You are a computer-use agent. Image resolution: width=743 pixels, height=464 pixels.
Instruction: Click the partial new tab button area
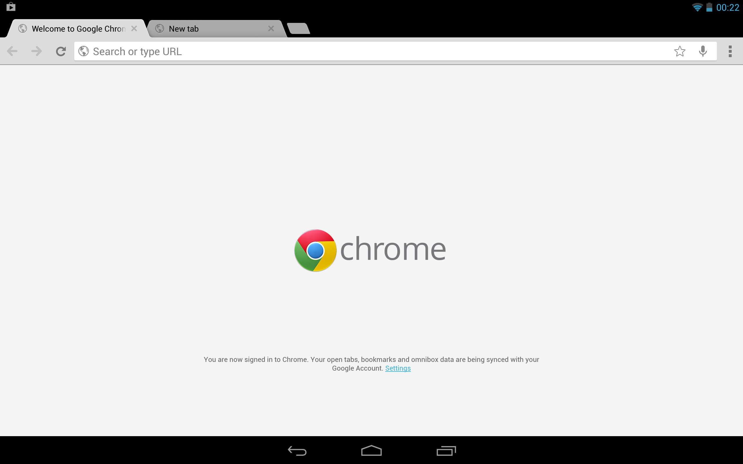click(x=298, y=29)
